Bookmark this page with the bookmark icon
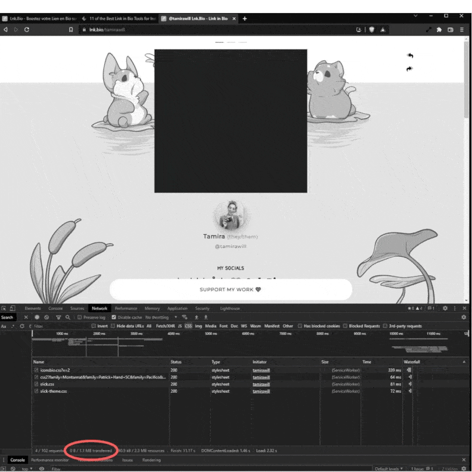 [71, 30]
